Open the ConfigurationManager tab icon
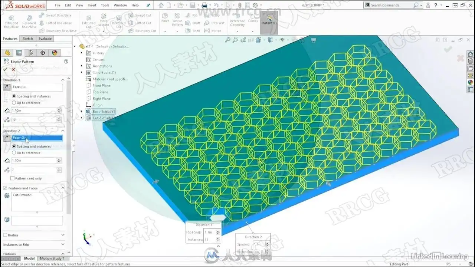The height and width of the screenshot is (267, 475). point(31,53)
